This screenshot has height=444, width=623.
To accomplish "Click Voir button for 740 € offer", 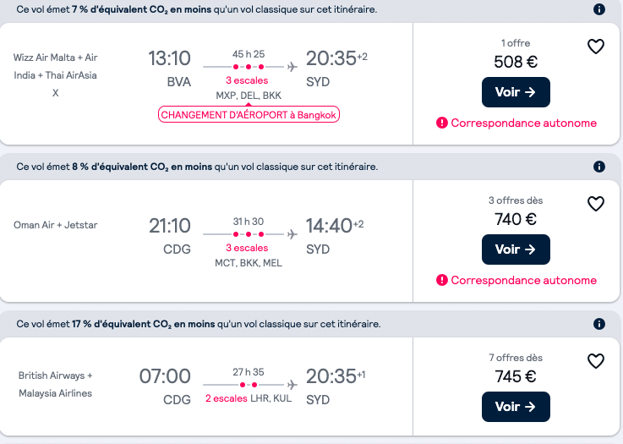I will click(x=516, y=249).
